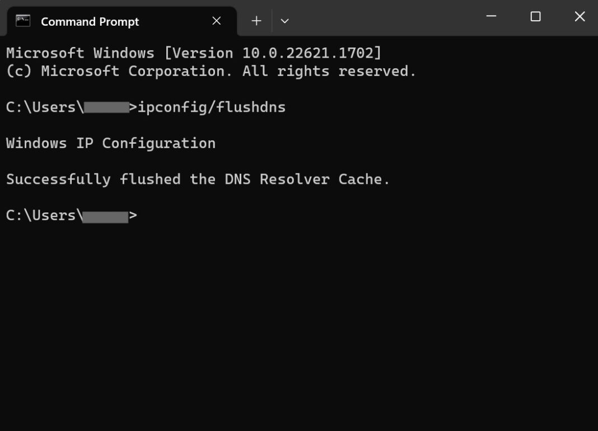The height and width of the screenshot is (431, 598).
Task: Click the Microsoft Corporation copyright line
Action: pos(210,70)
